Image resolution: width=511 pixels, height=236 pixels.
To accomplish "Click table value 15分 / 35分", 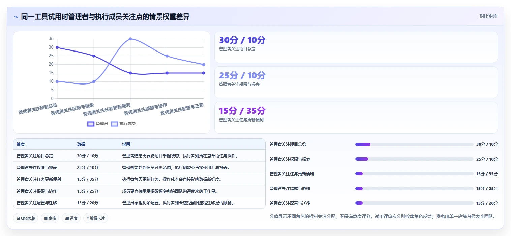I will [88, 179].
